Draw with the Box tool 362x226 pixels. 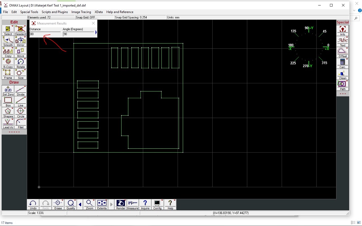click(x=8, y=102)
